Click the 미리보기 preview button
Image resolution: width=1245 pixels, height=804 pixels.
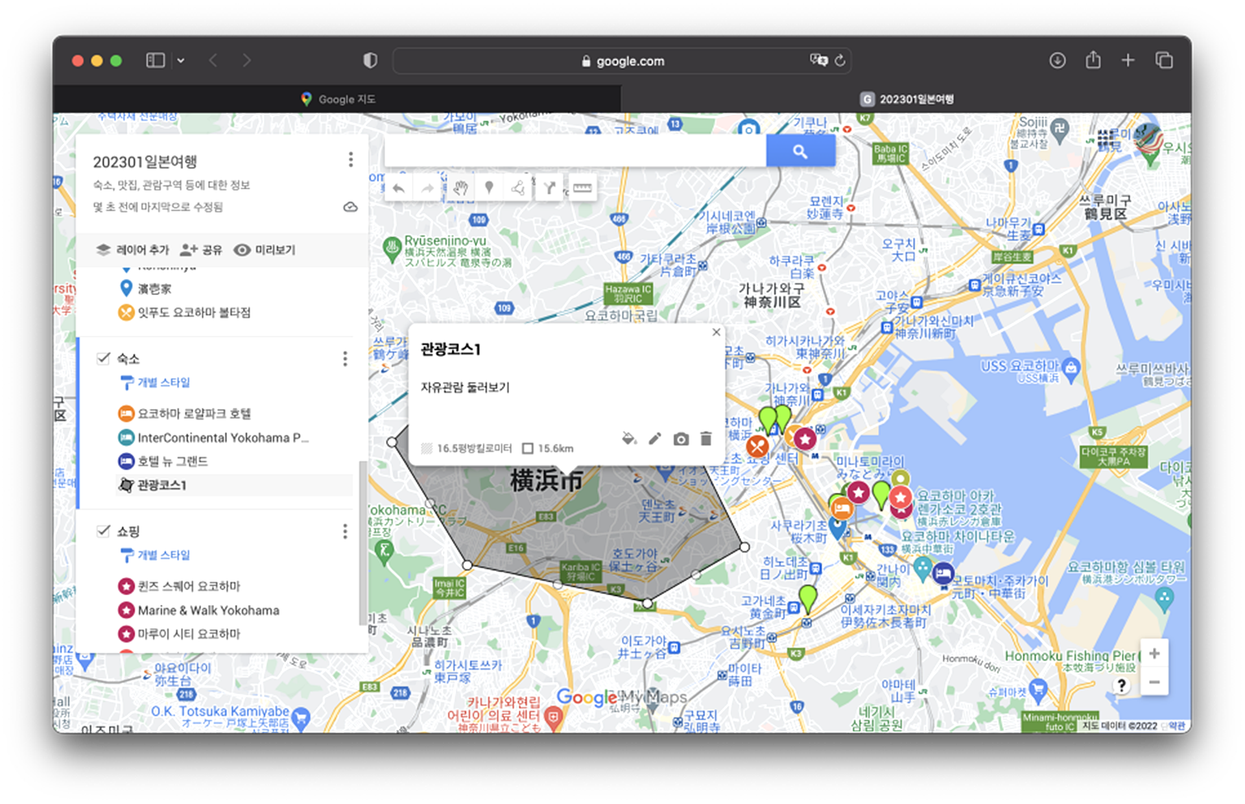265,250
